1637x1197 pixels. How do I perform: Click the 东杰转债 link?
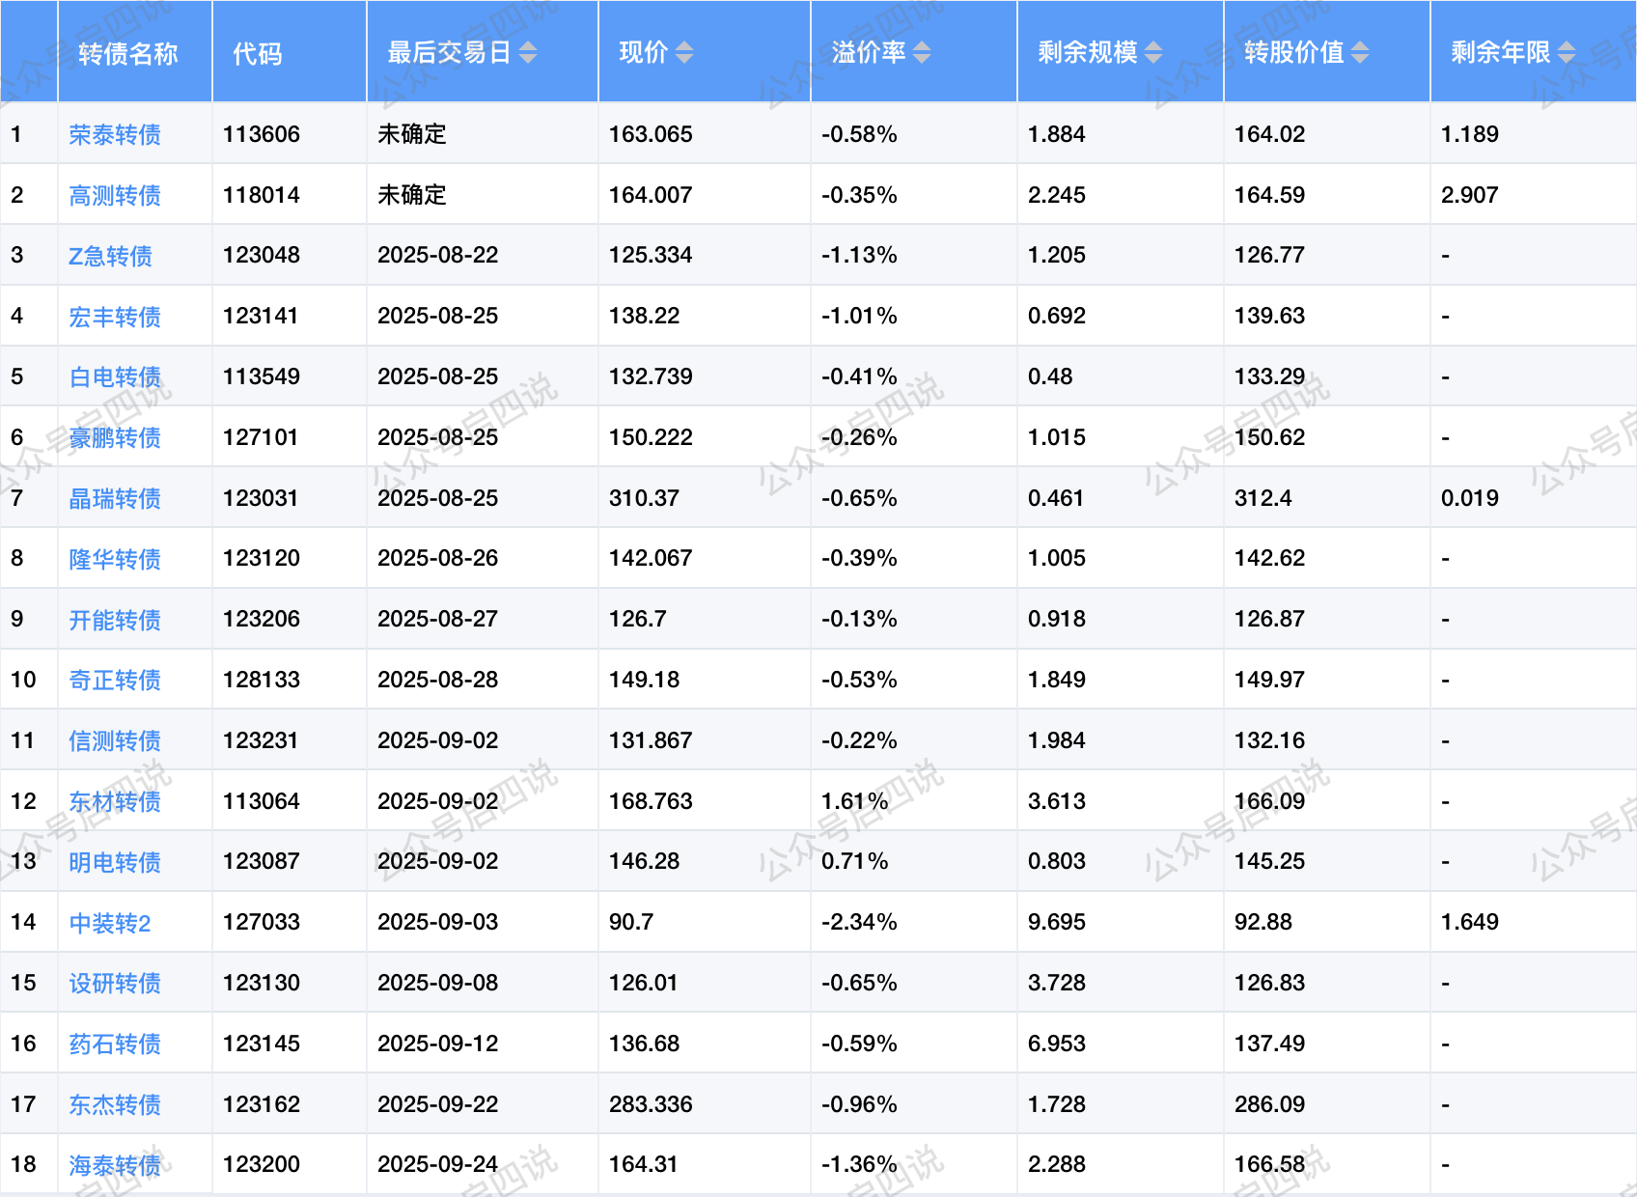115,1104
